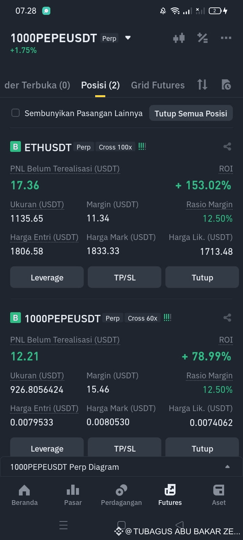Switch to Order Terbuka tab
The height and width of the screenshot is (540, 243).
(37, 85)
